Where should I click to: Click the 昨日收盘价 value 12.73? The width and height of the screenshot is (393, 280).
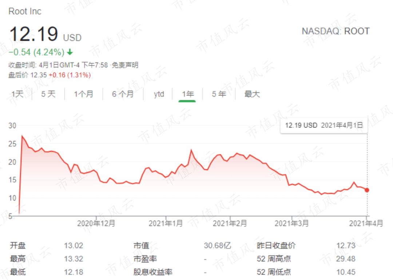[x=346, y=245]
